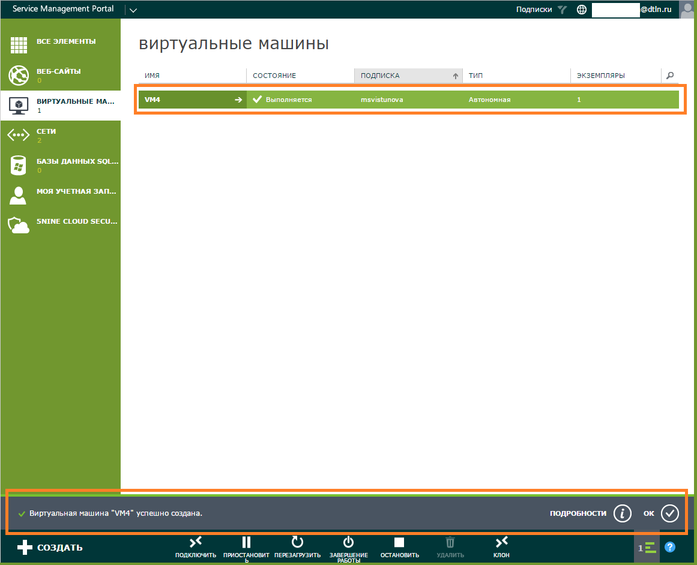697x565 pixels.
Task: Open the Веб-сайты globe icon in sidebar
Action: tap(17, 75)
